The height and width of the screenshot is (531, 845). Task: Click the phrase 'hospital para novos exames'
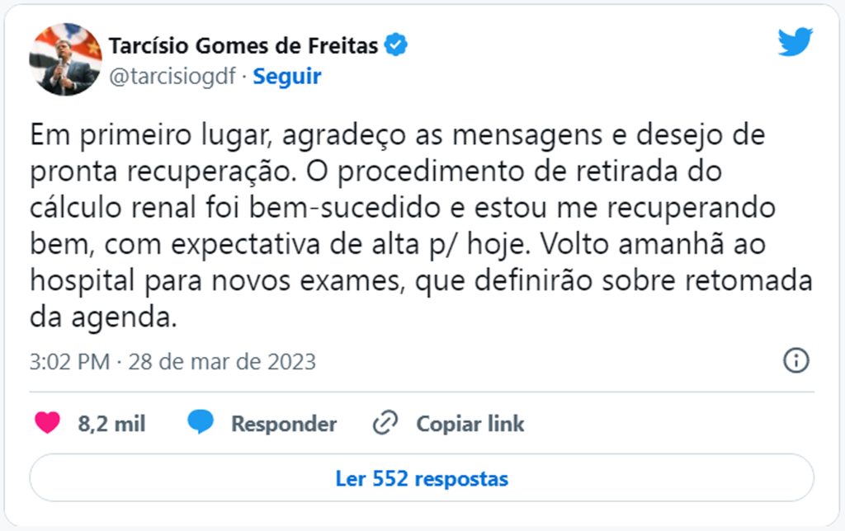(x=217, y=281)
